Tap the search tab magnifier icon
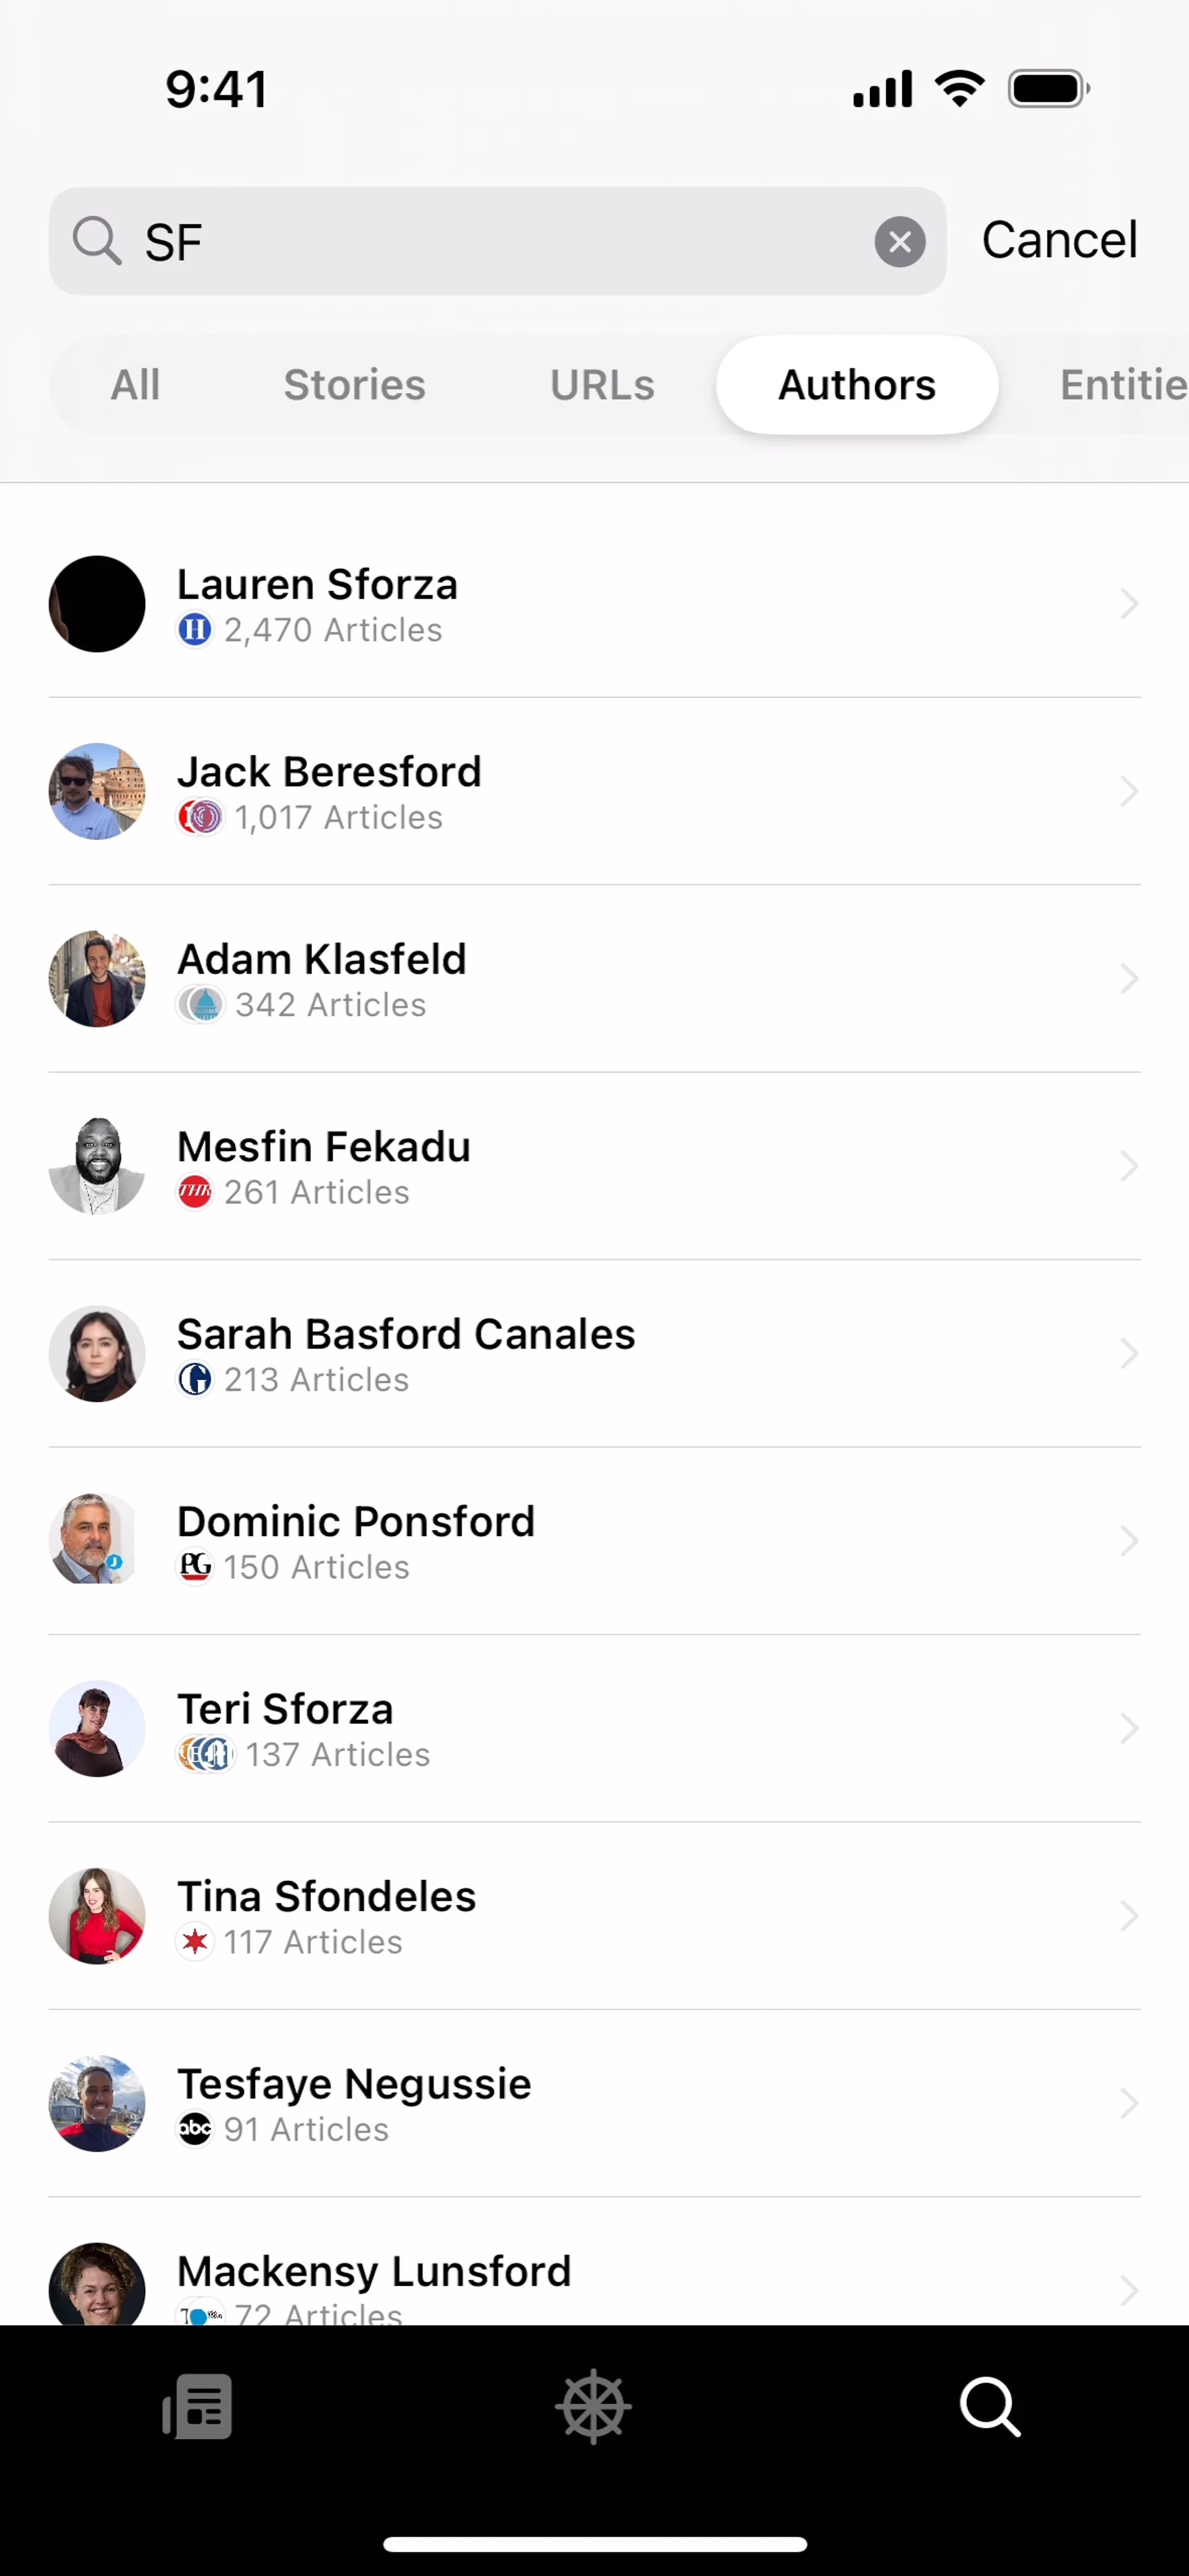Screen dimensions: 1189x2576 (x=990, y=2406)
